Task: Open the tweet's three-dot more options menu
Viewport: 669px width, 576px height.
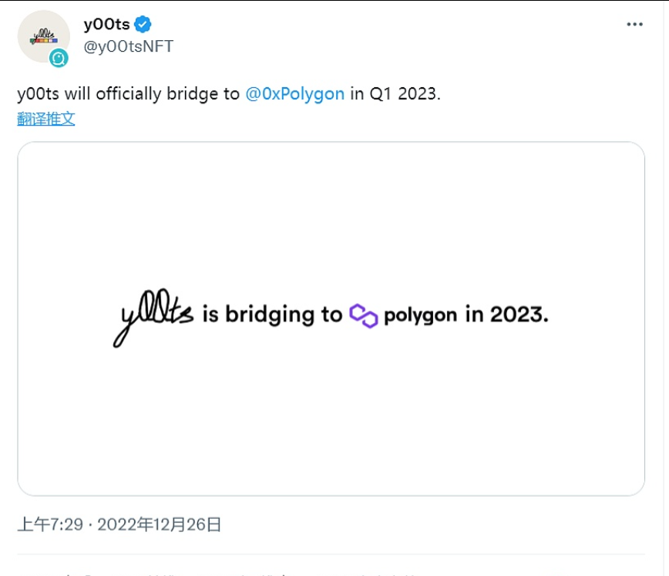Action: click(634, 25)
